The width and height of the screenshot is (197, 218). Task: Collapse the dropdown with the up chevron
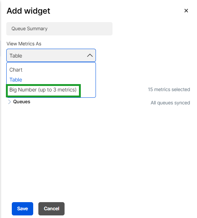click(x=90, y=55)
